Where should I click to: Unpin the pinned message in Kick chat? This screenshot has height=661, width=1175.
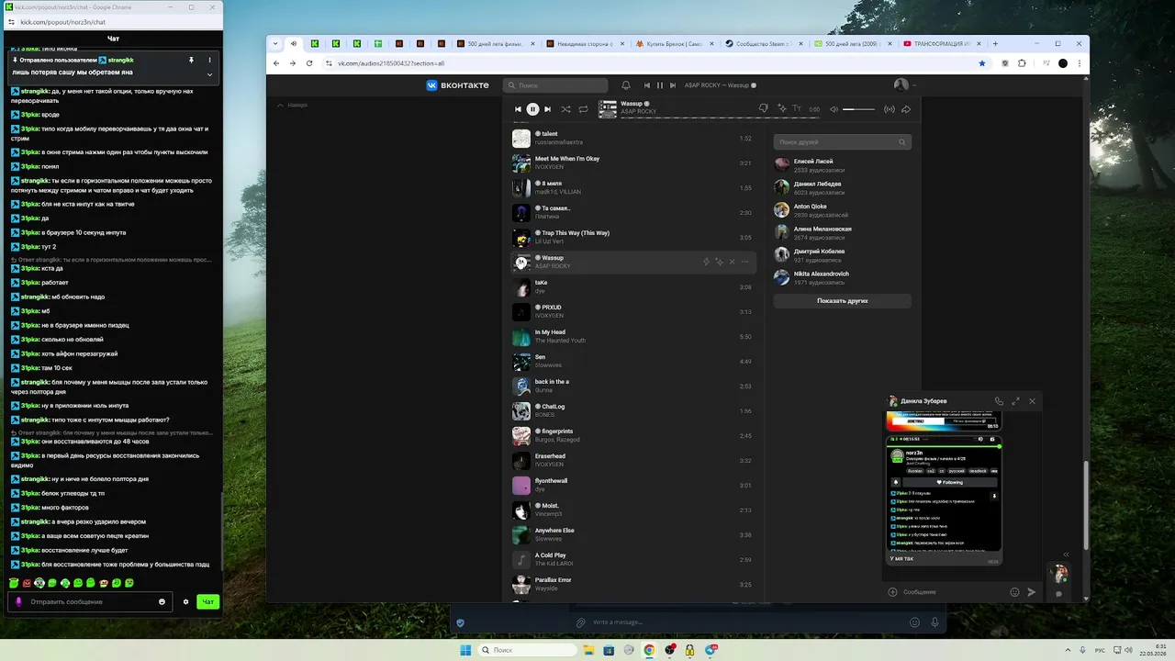[x=191, y=60]
